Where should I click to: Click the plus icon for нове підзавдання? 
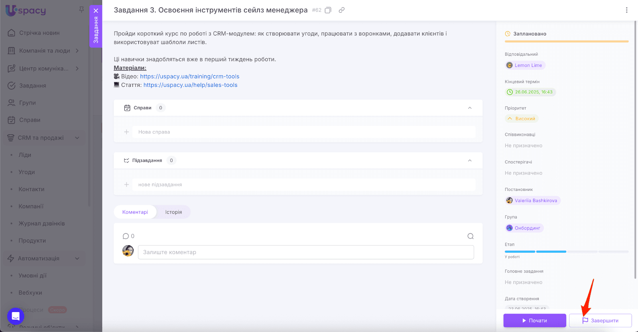[126, 185]
